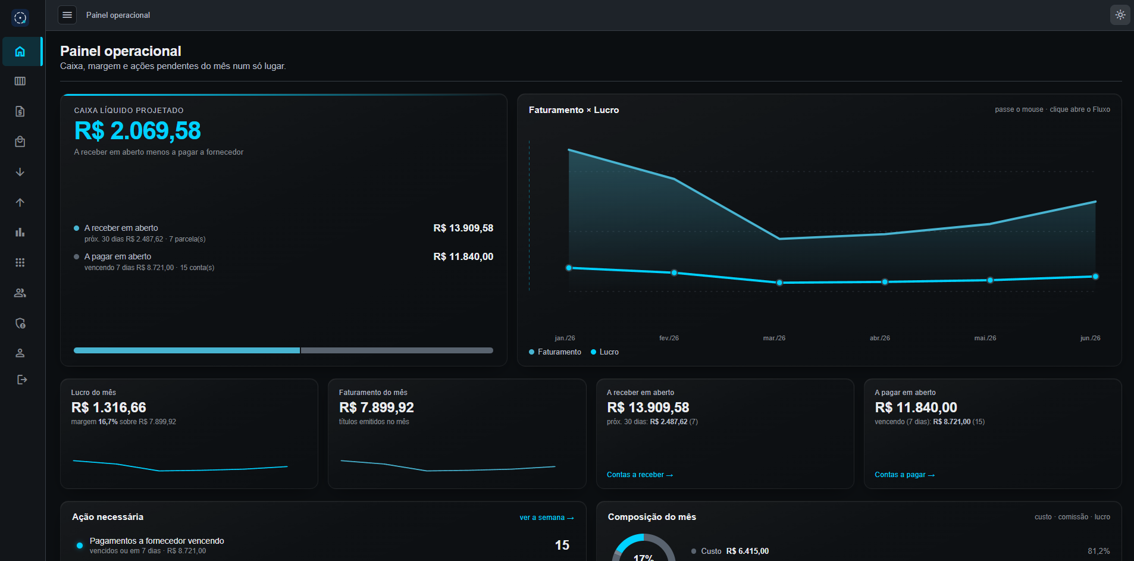Click the 'Ação necessária' heading
This screenshot has width=1134, height=561.
(x=108, y=517)
